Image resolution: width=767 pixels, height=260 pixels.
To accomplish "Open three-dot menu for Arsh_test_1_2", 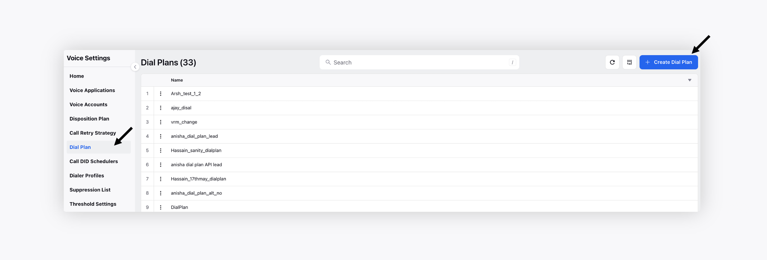I will 160,94.
